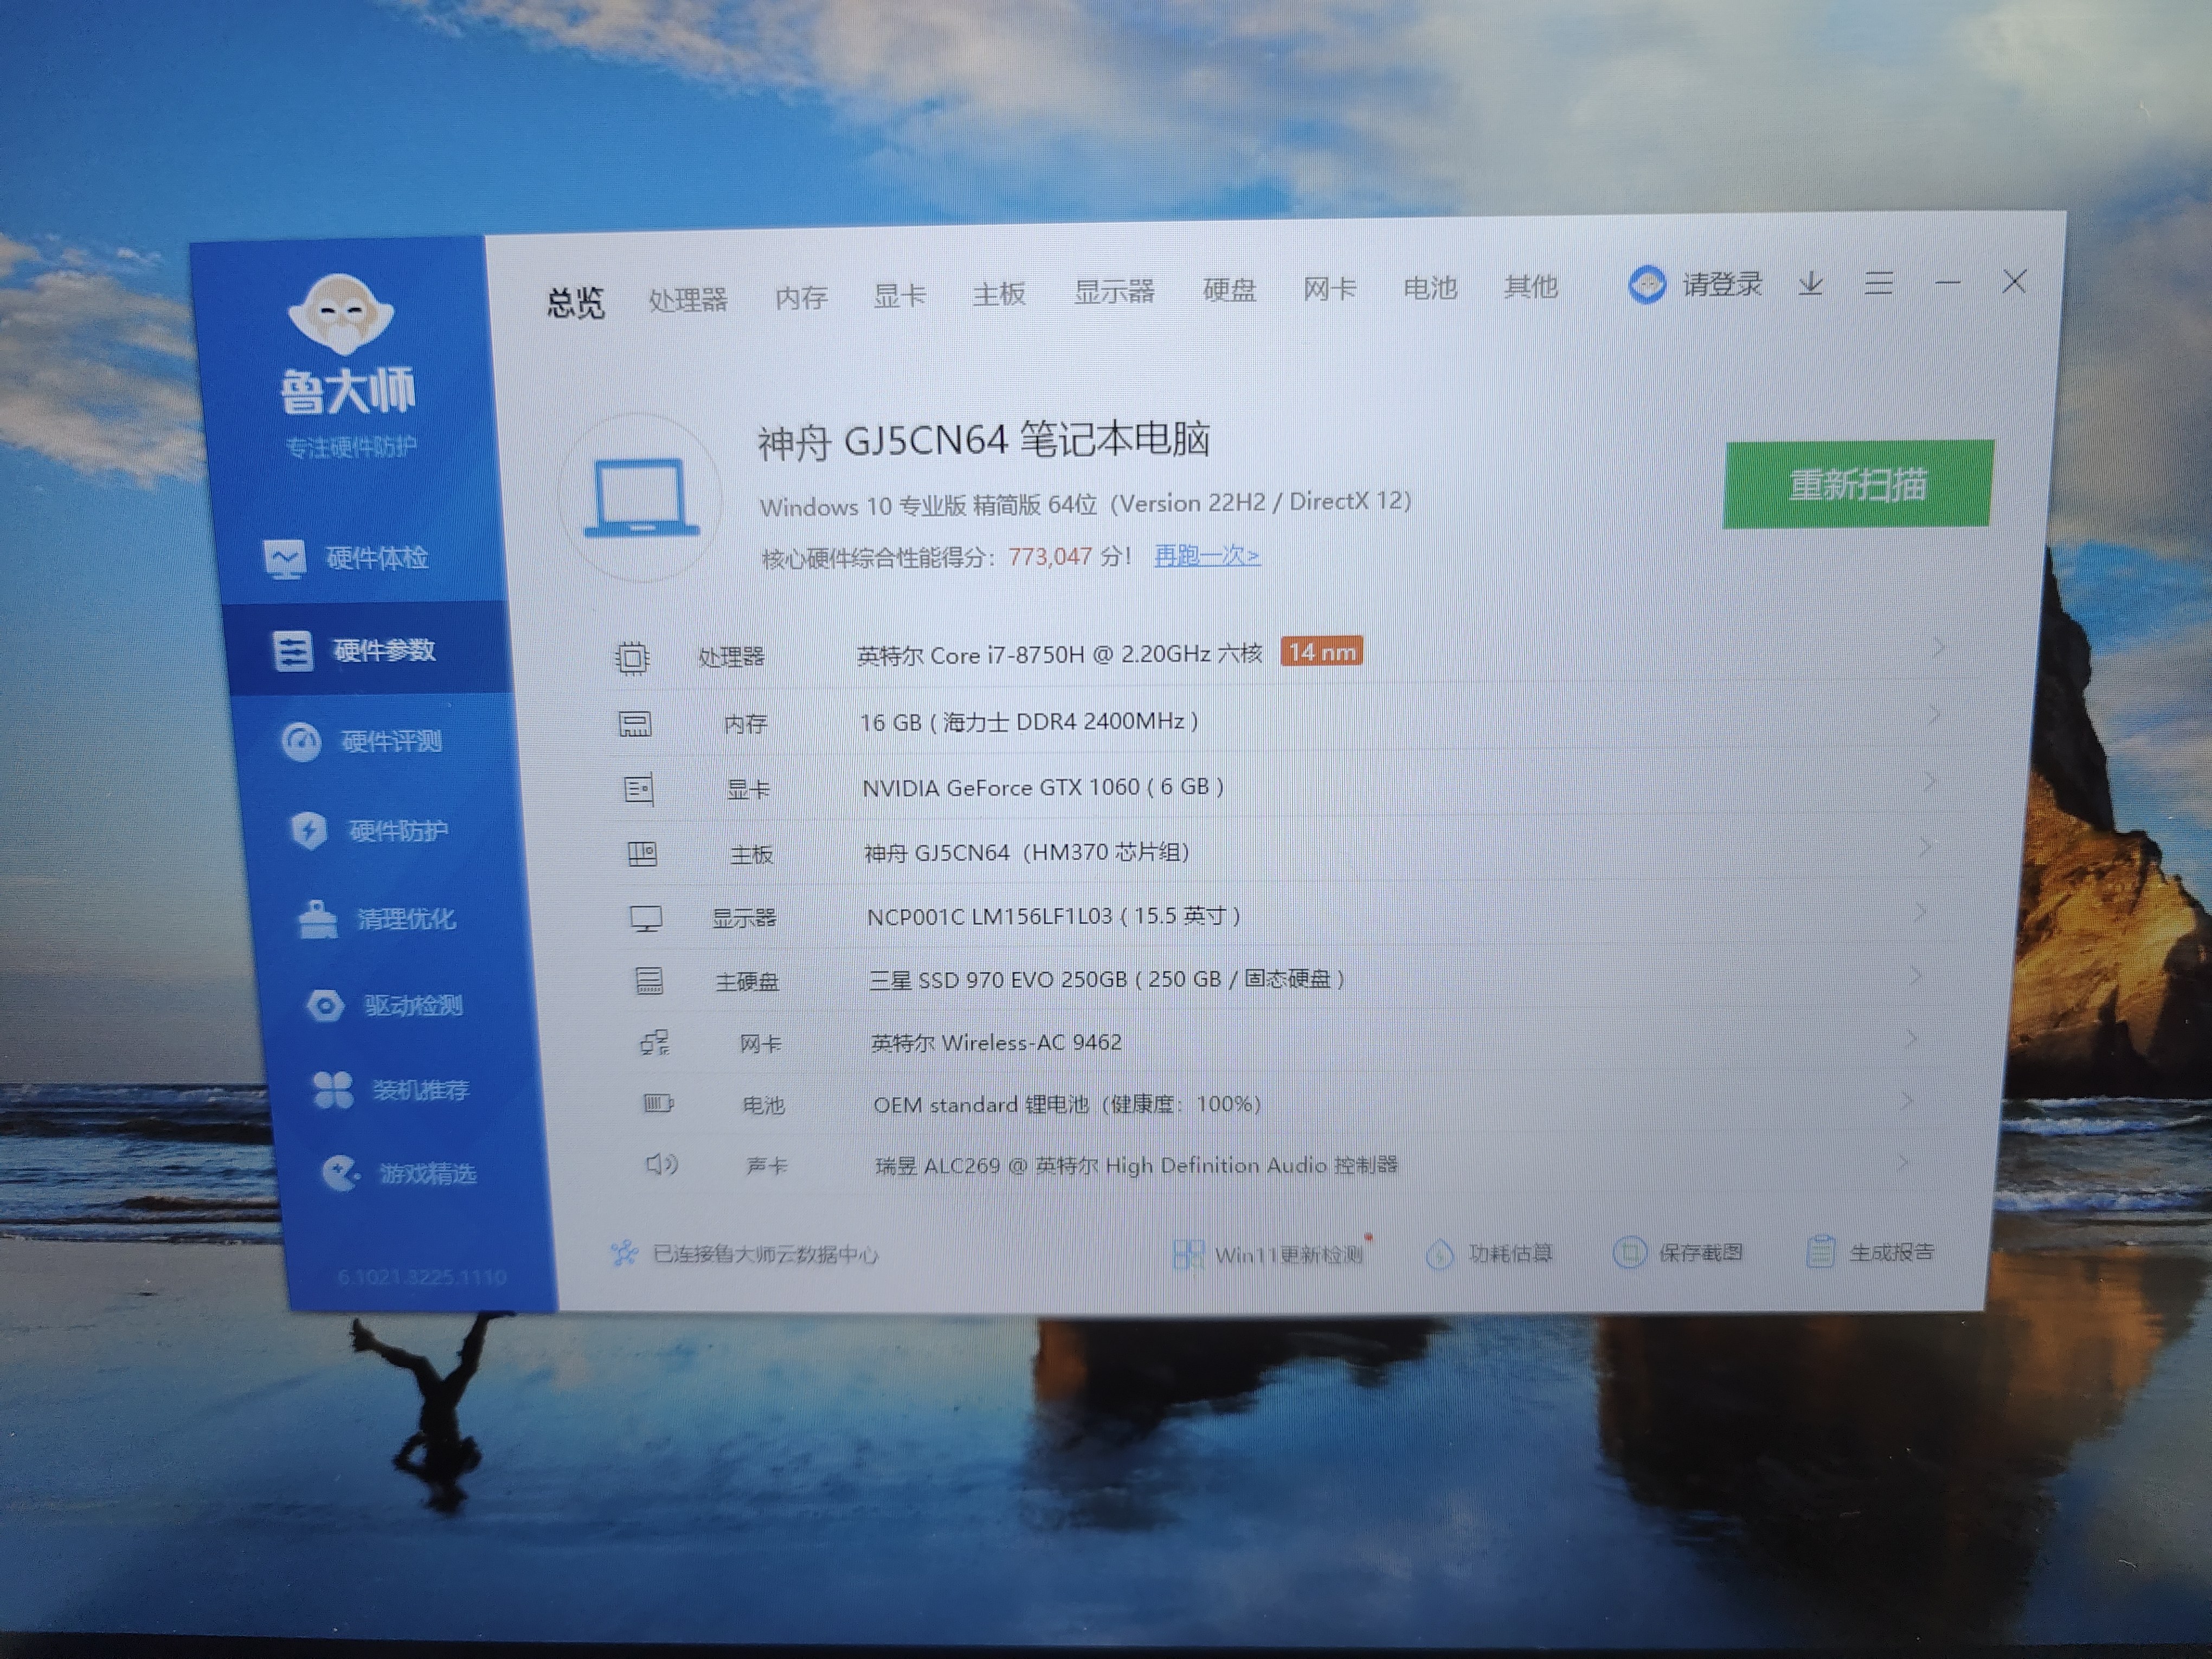Click 已连接鲁大师云数据中心 status

click(x=745, y=1254)
